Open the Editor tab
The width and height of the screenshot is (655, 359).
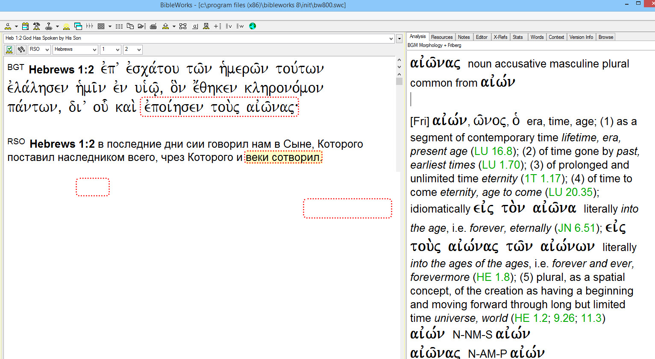(482, 37)
